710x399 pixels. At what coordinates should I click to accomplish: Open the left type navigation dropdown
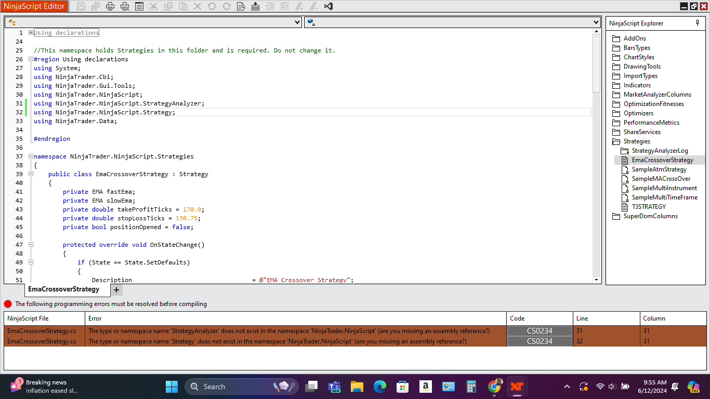[x=297, y=22]
